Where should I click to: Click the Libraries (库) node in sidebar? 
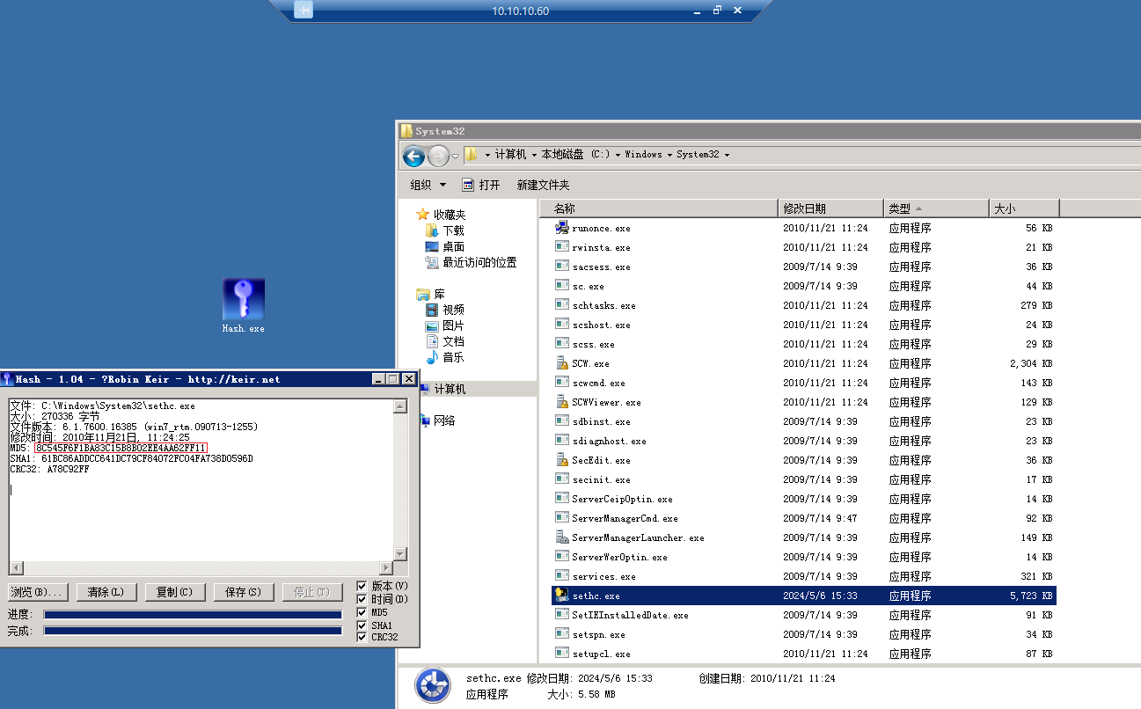[439, 294]
